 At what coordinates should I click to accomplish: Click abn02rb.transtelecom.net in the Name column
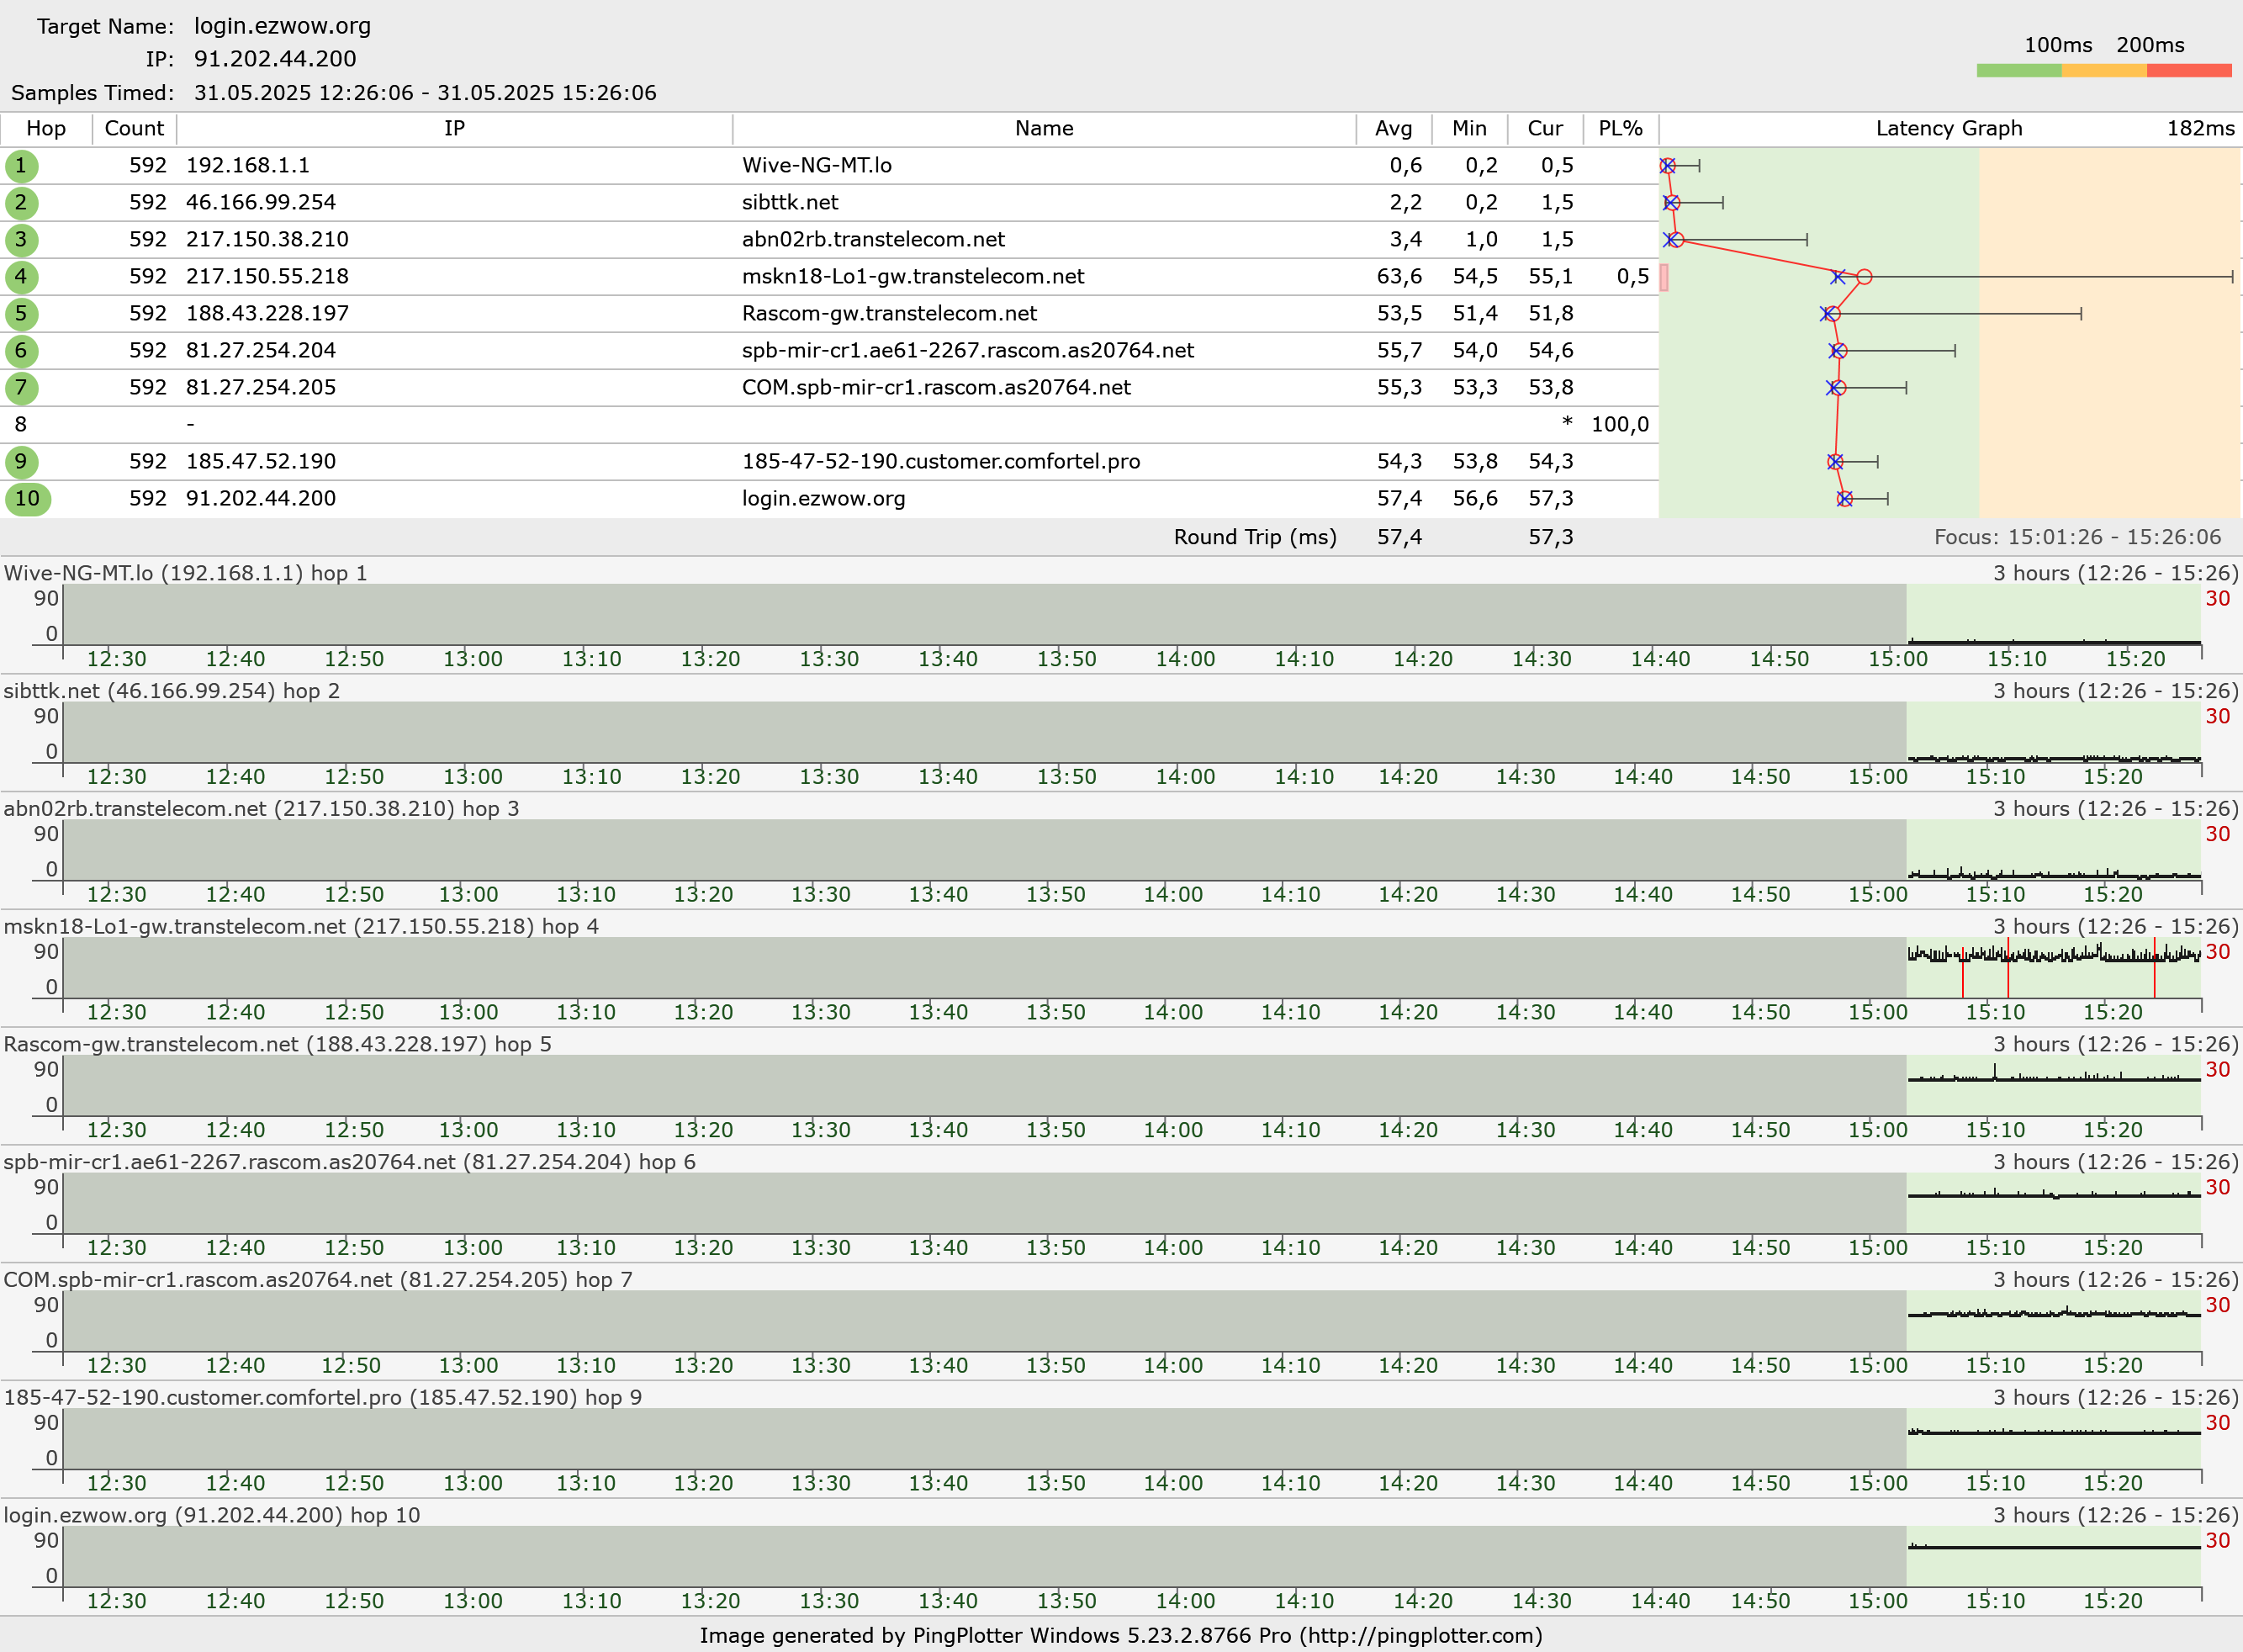point(874,240)
